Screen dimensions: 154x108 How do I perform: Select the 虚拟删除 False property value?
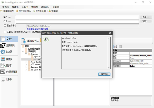coord(141,66)
